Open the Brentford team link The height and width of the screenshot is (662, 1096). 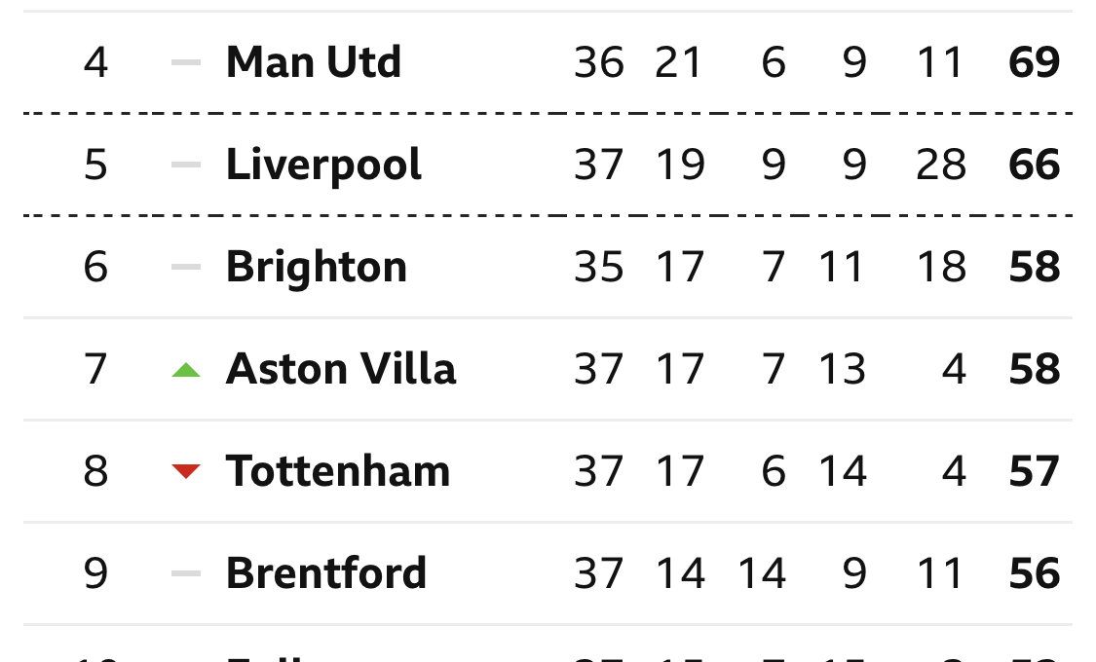click(x=326, y=573)
